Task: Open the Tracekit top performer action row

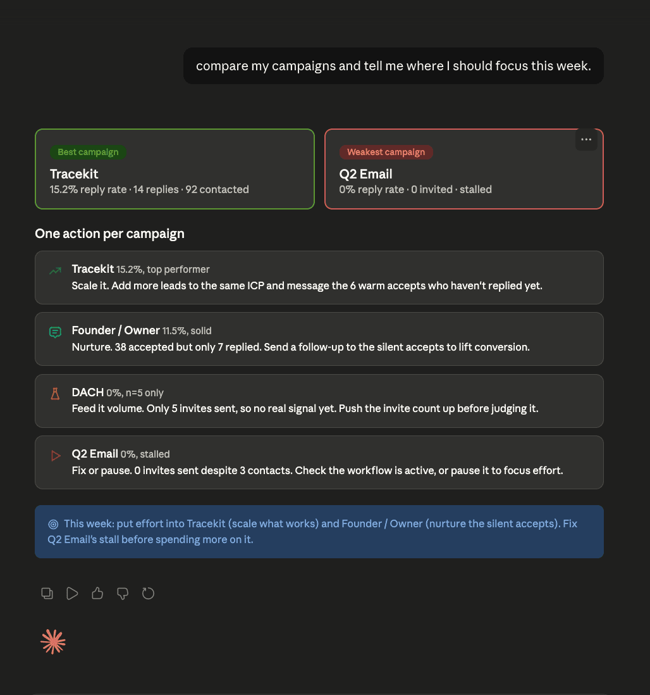Action: (x=319, y=277)
